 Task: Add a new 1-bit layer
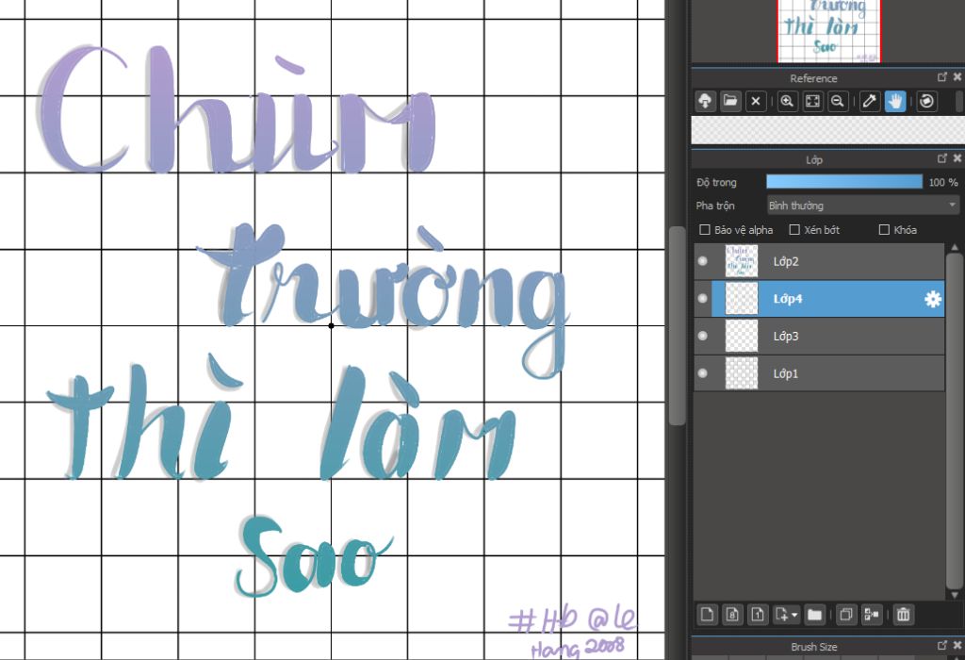tap(758, 615)
